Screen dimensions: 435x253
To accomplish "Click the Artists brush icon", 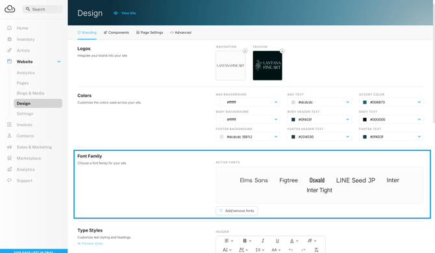I will 10,50.
